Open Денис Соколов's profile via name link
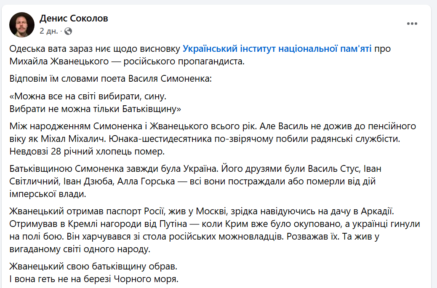The height and width of the screenshot is (288, 437). pyautogui.click(x=74, y=18)
